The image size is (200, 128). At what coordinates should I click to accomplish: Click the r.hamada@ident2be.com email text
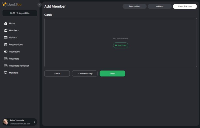pos(20,124)
